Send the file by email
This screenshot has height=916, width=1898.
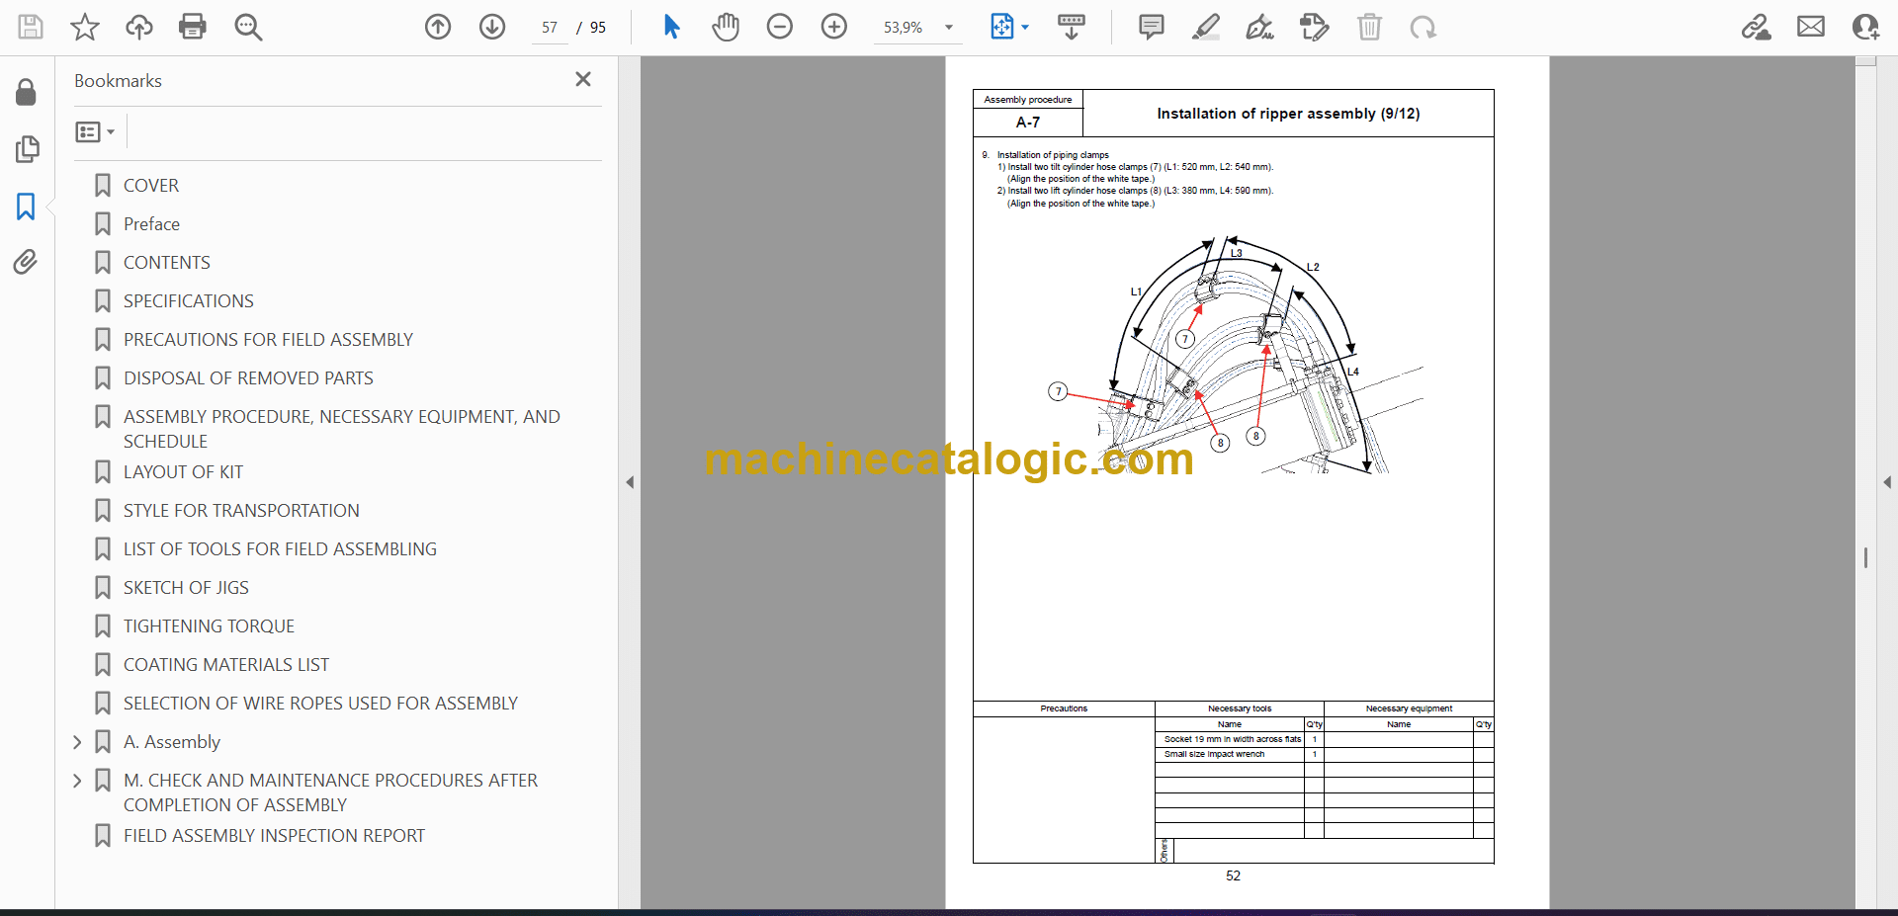click(x=1811, y=27)
